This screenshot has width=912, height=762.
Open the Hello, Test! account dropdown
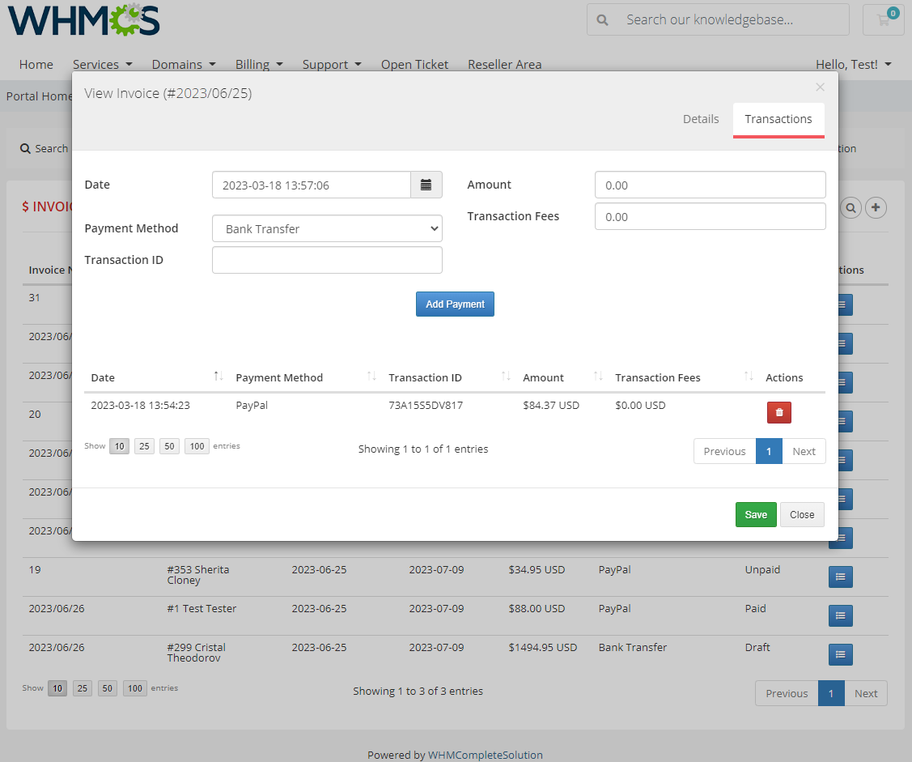pos(854,64)
